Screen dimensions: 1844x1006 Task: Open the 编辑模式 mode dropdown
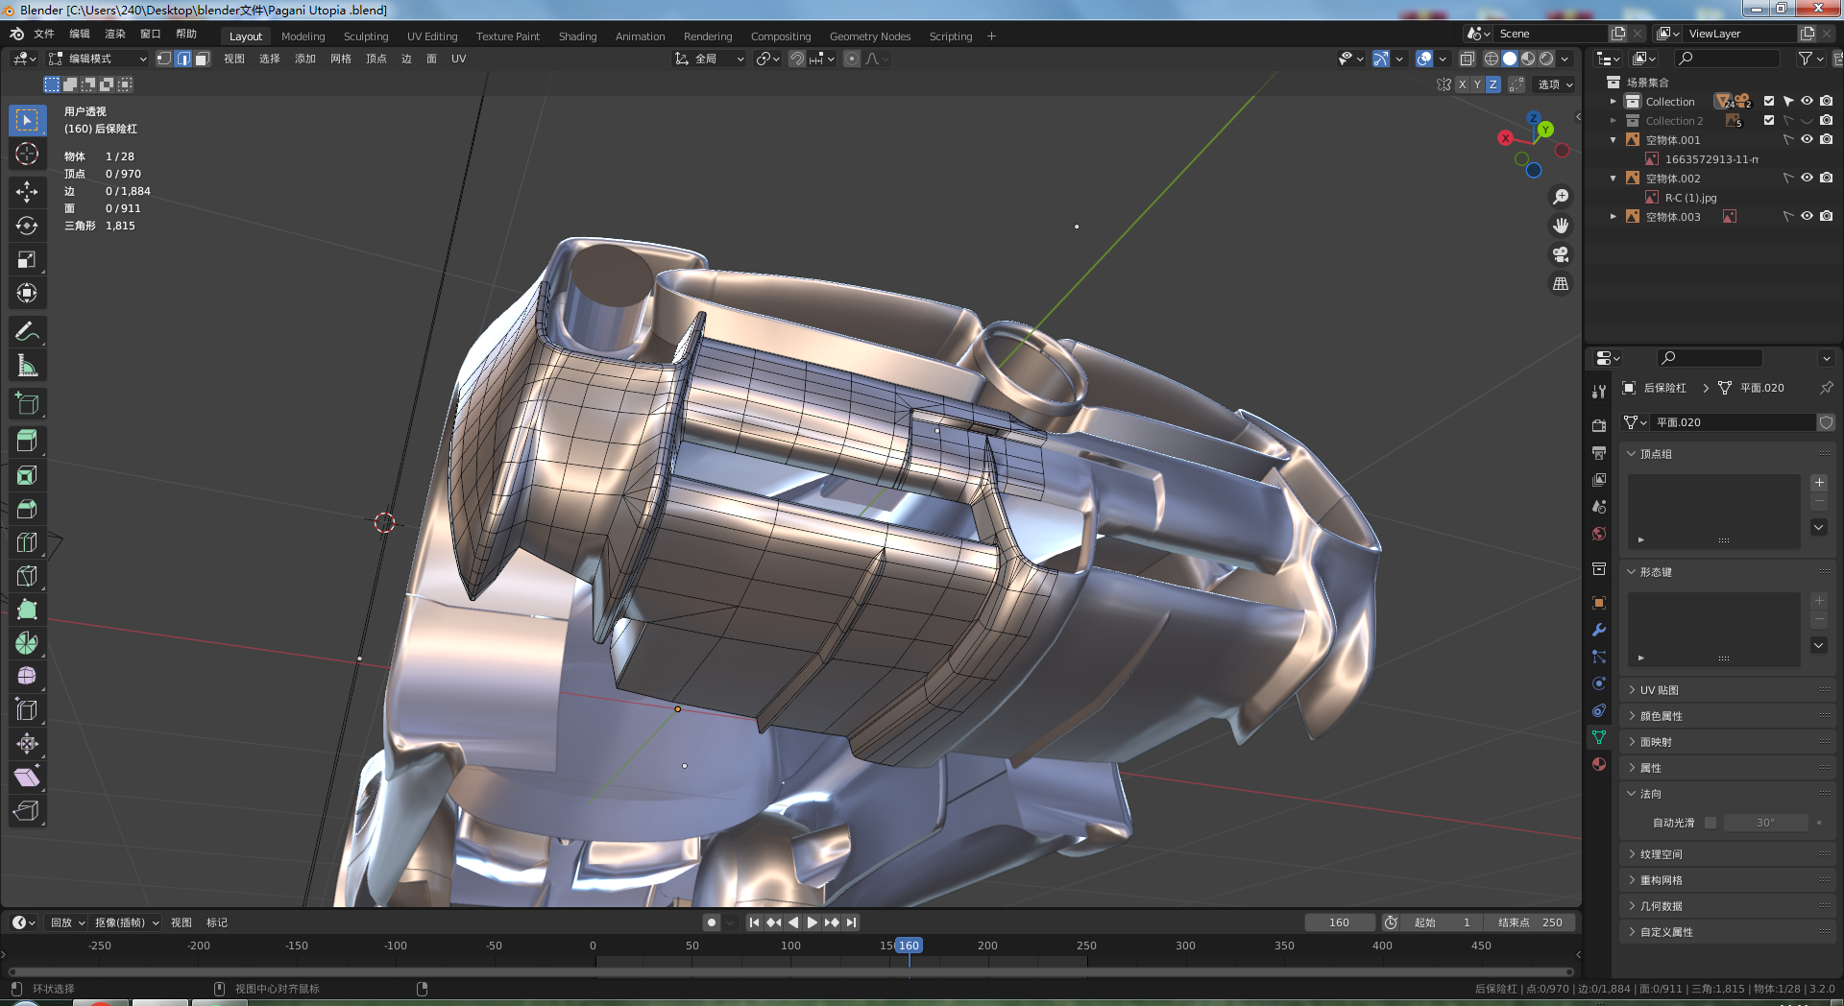(x=98, y=59)
